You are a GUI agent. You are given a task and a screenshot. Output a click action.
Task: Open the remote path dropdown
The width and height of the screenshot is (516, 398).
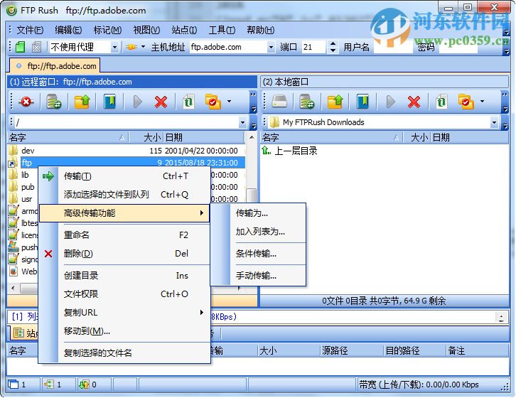pos(242,122)
